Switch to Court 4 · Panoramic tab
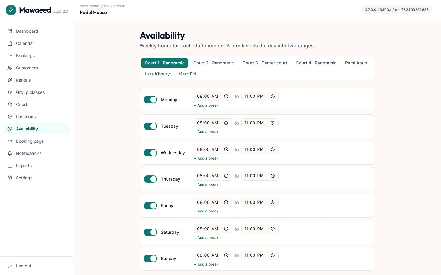 pyautogui.click(x=316, y=63)
